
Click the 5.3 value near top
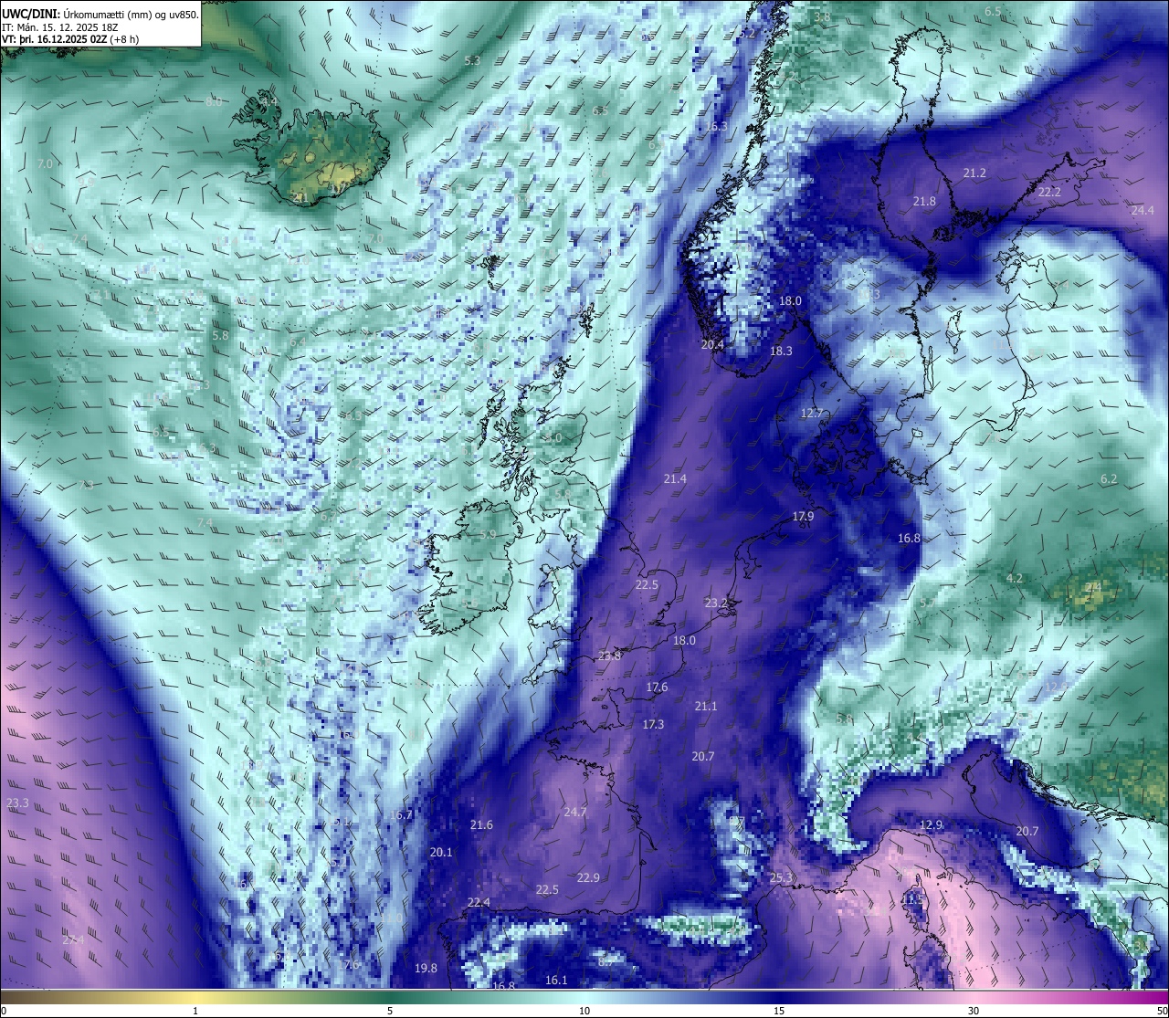click(472, 61)
